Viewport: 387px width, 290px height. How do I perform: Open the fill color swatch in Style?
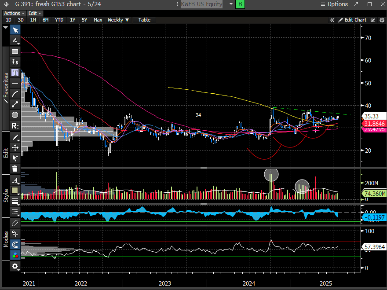pos(15,191)
